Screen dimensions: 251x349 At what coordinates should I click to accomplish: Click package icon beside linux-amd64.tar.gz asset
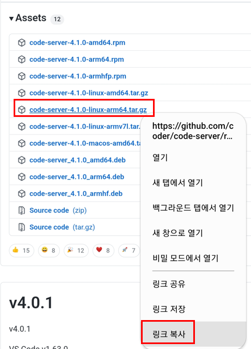(x=22, y=93)
